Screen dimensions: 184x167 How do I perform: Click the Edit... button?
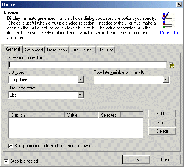[x=162, y=123]
